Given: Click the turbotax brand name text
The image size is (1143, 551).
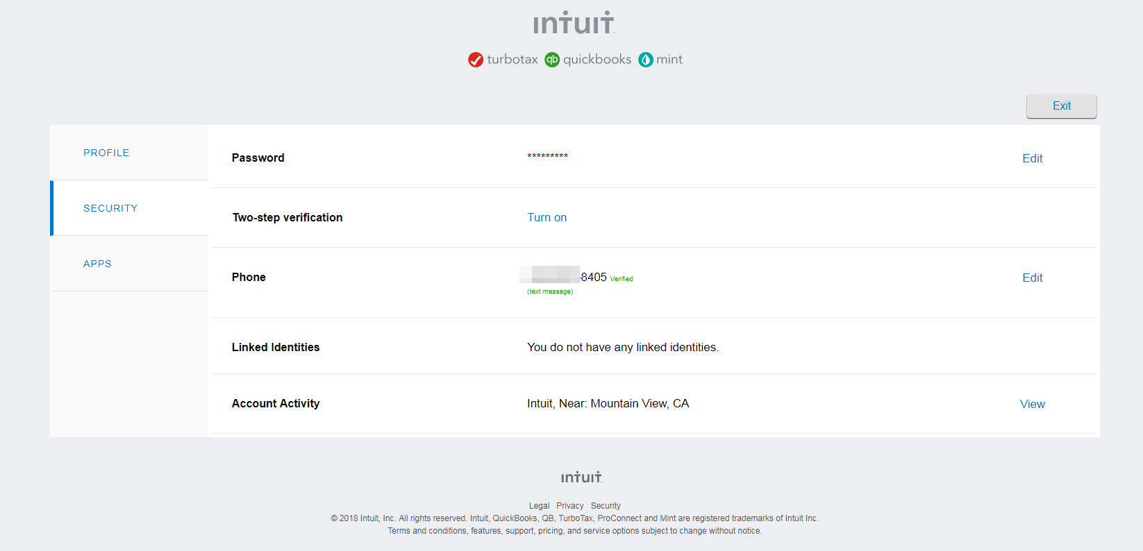Looking at the screenshot, I should tap(512, 60).
